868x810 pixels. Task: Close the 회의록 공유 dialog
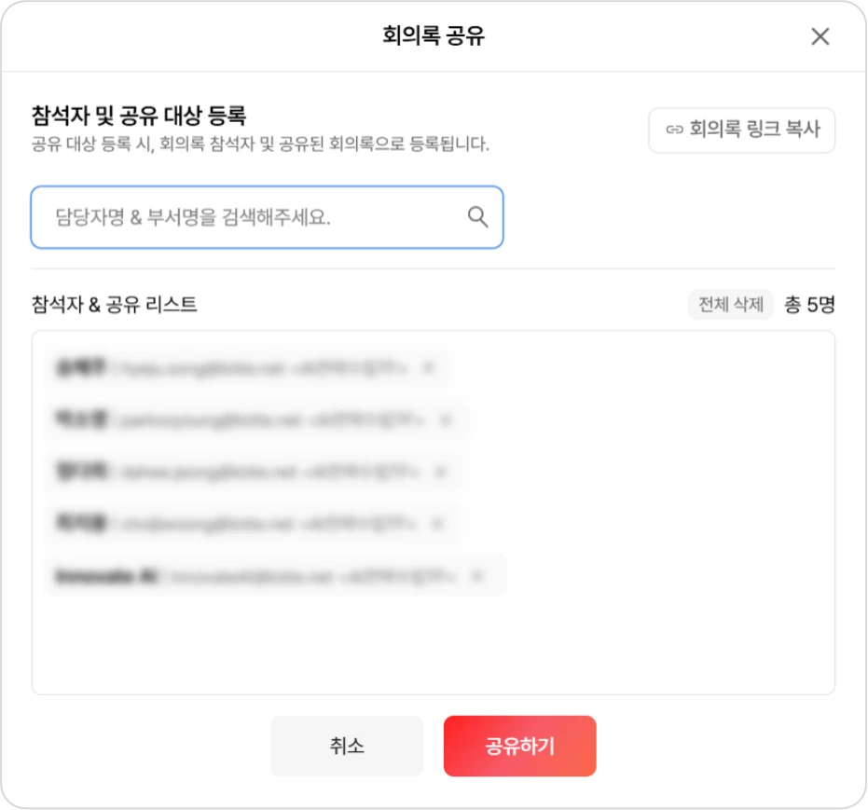click(820, 36)
